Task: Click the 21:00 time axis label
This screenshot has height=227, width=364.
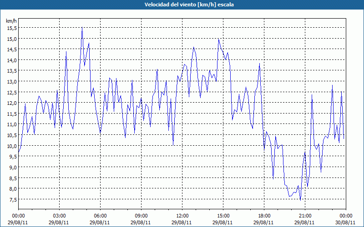Action: tap(305, 216)
